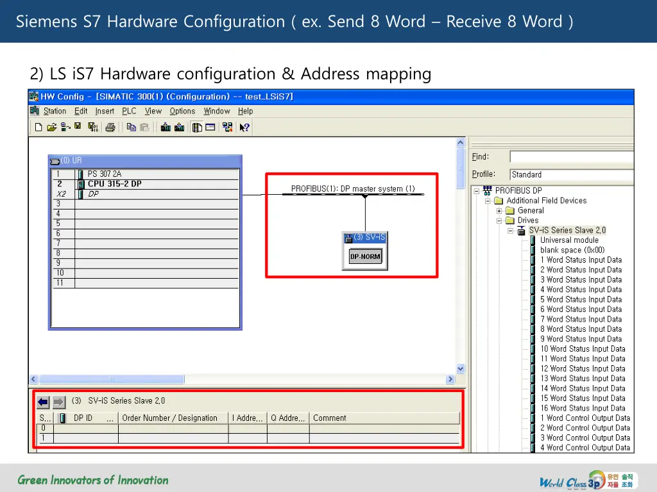Image resolution: width=657 pixels, height=492 pixels.
Task: Click the Save toolbar icon
Action: (78, 126)
